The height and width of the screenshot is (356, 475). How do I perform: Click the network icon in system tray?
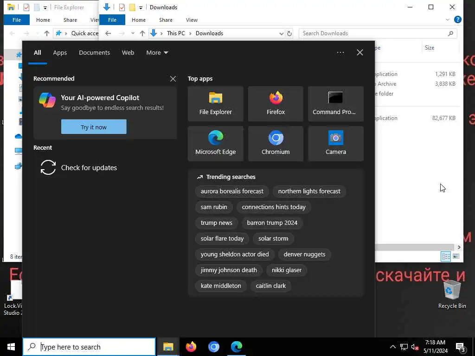click(x=404, y=347)
